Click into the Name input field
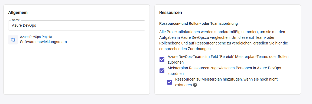Image resolution: width=312 pixels, height=104 pixels. pos(77,25)
